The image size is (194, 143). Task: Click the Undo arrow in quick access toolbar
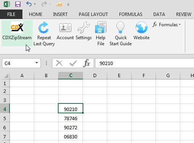(29, 4)
